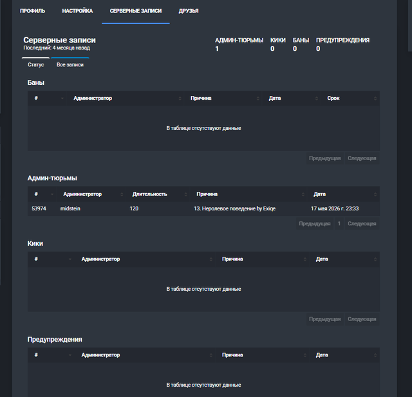Sort Warnings table by Дата sort arrows
This screenshot has height=397, width=412.
click(375, 355)
